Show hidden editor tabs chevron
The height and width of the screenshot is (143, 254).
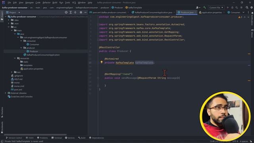pos(243,12)
